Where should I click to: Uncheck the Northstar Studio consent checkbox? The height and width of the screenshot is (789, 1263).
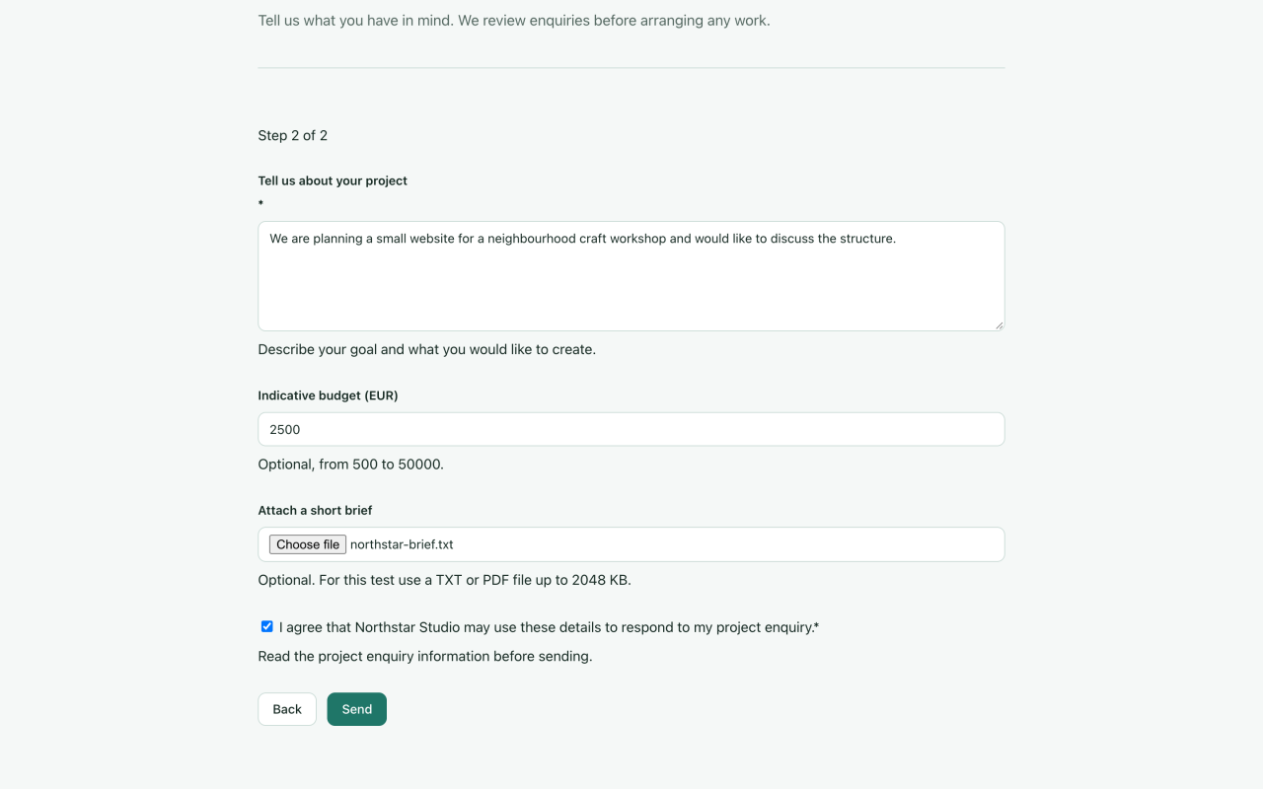[266, 626]
